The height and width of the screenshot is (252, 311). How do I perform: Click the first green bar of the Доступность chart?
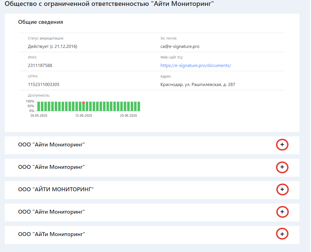38,106
